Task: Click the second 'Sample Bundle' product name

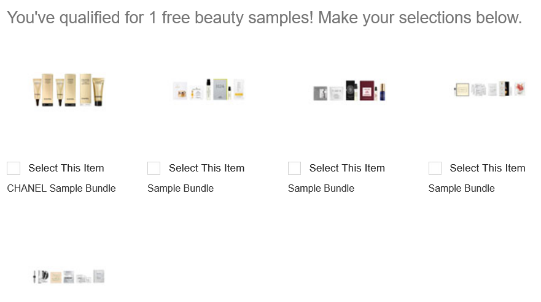Action: 181,188
